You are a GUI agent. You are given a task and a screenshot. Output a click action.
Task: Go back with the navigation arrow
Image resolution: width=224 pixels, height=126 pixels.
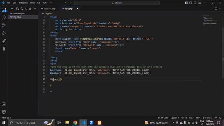(66, 3)
